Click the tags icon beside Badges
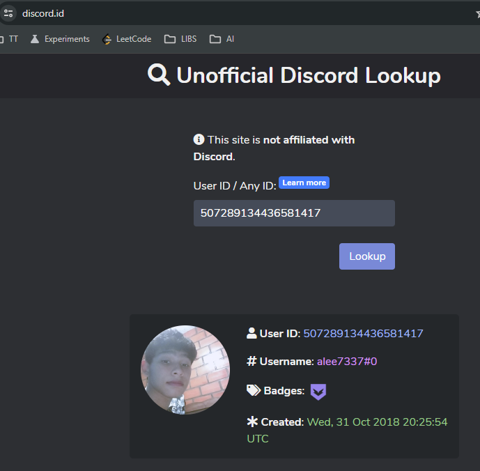The image size is (480, 471). point(254,390)
